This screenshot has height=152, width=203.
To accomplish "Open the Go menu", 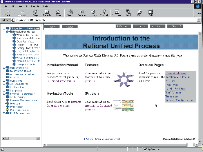I will 27,6.
